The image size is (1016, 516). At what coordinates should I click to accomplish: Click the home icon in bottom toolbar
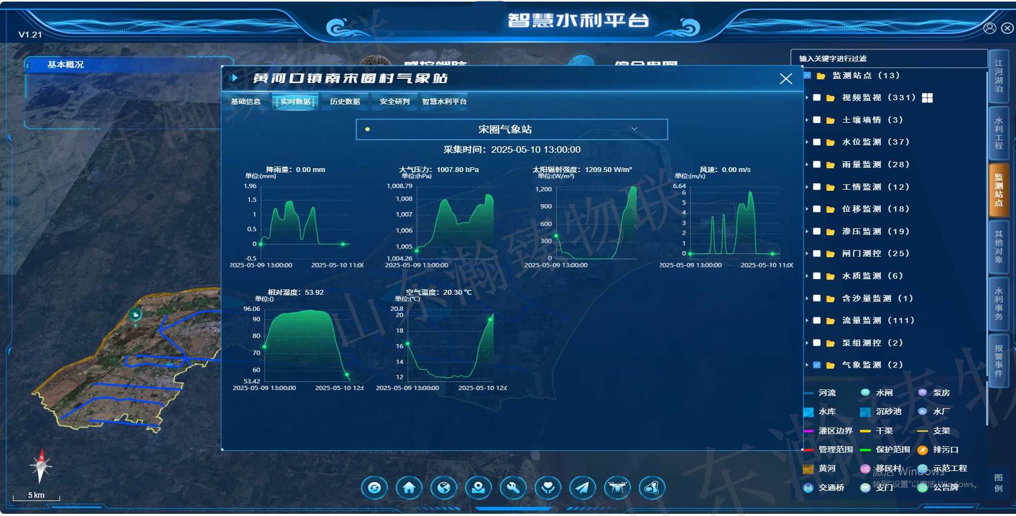[x=409, y=488]
